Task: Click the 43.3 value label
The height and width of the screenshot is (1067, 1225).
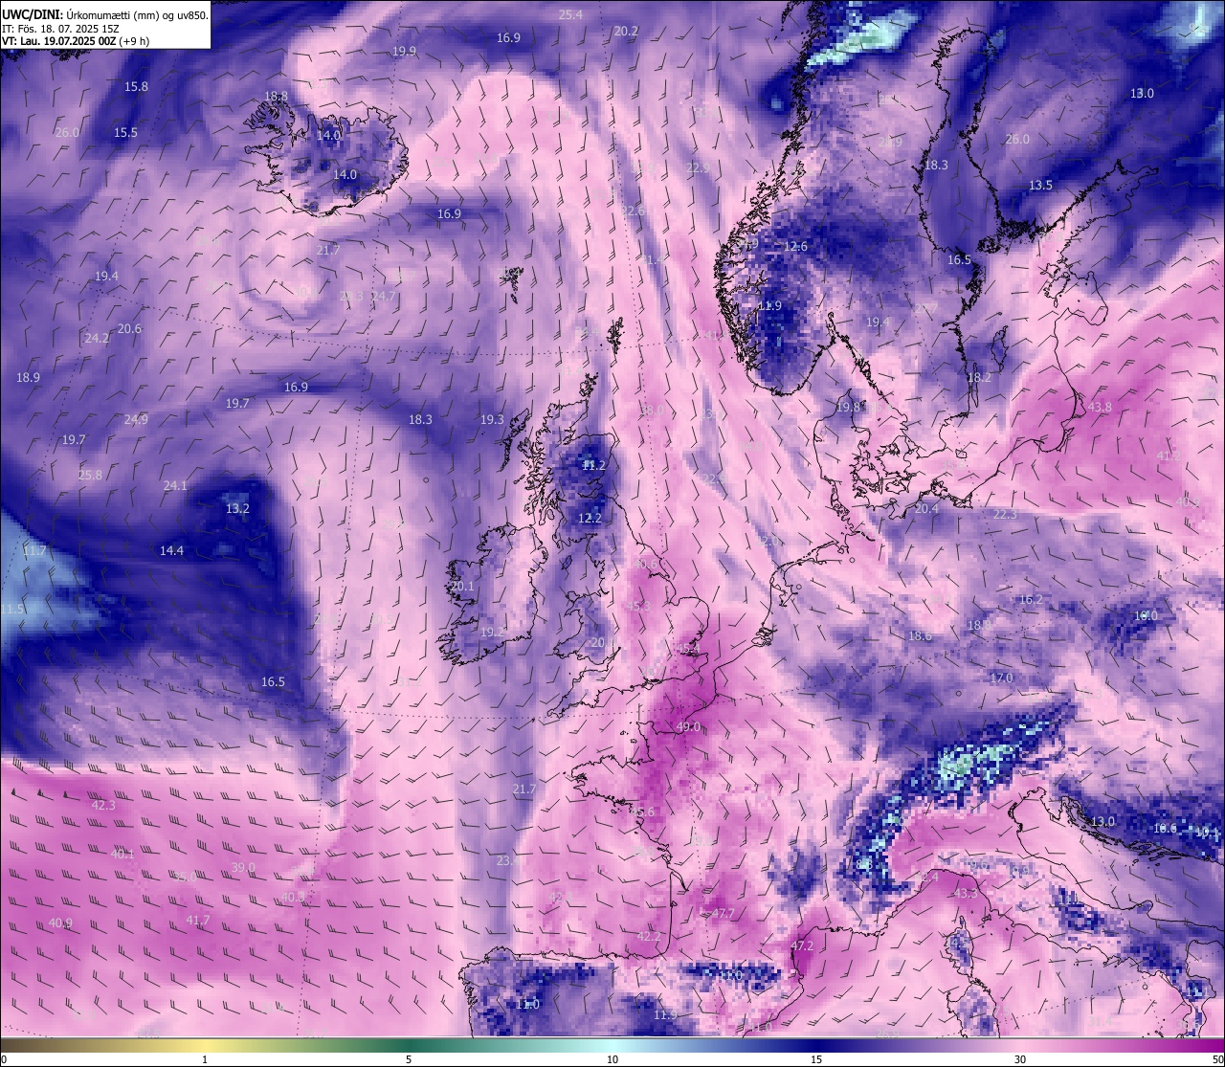Action: click(965, 893)
